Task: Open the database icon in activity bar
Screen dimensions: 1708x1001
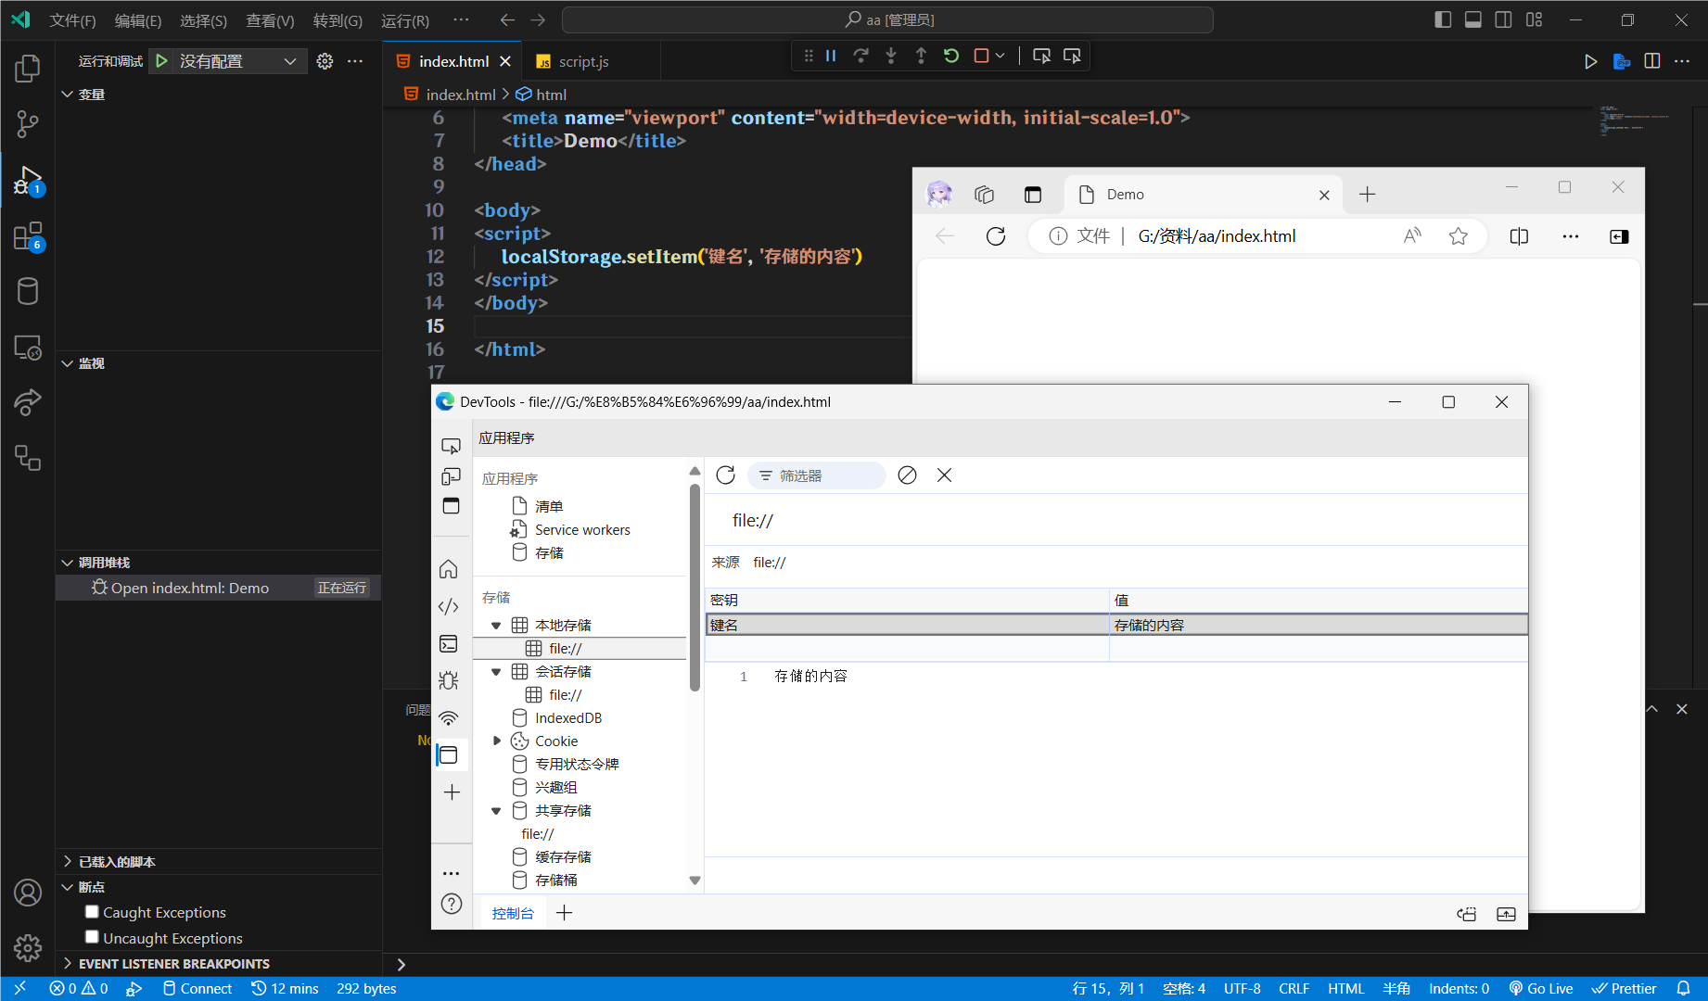Action: coord(28,291)
